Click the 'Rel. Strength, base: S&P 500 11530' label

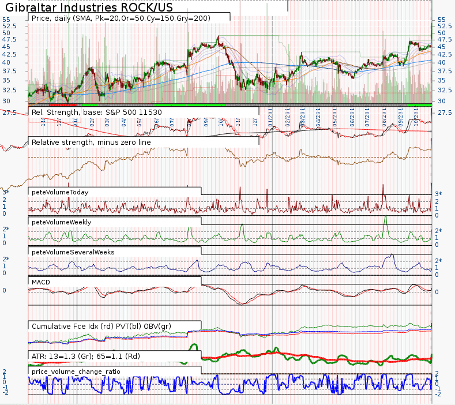[96, 112]
